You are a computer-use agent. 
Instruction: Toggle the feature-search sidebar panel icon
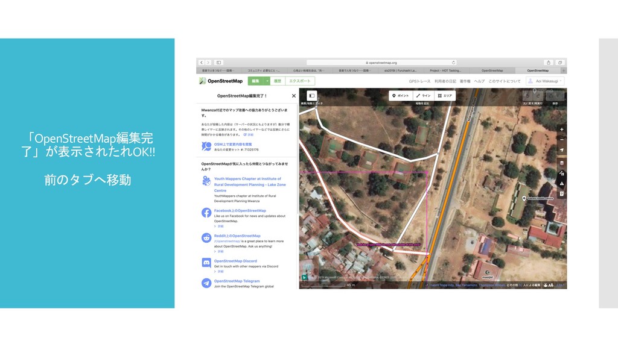click(312, 96)
